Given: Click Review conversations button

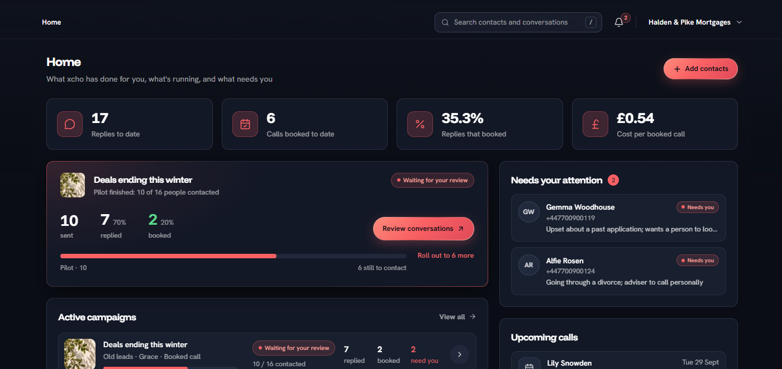Looking at the screenshot, I should [423, 229].
